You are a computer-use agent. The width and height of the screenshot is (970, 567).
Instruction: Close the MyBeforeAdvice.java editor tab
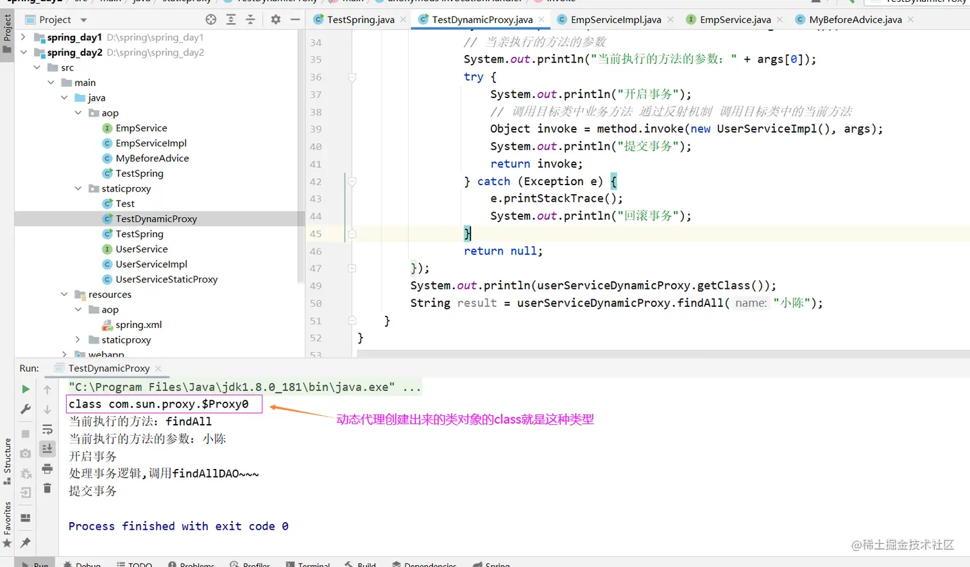pyautogui.click(x=910, y=20)
